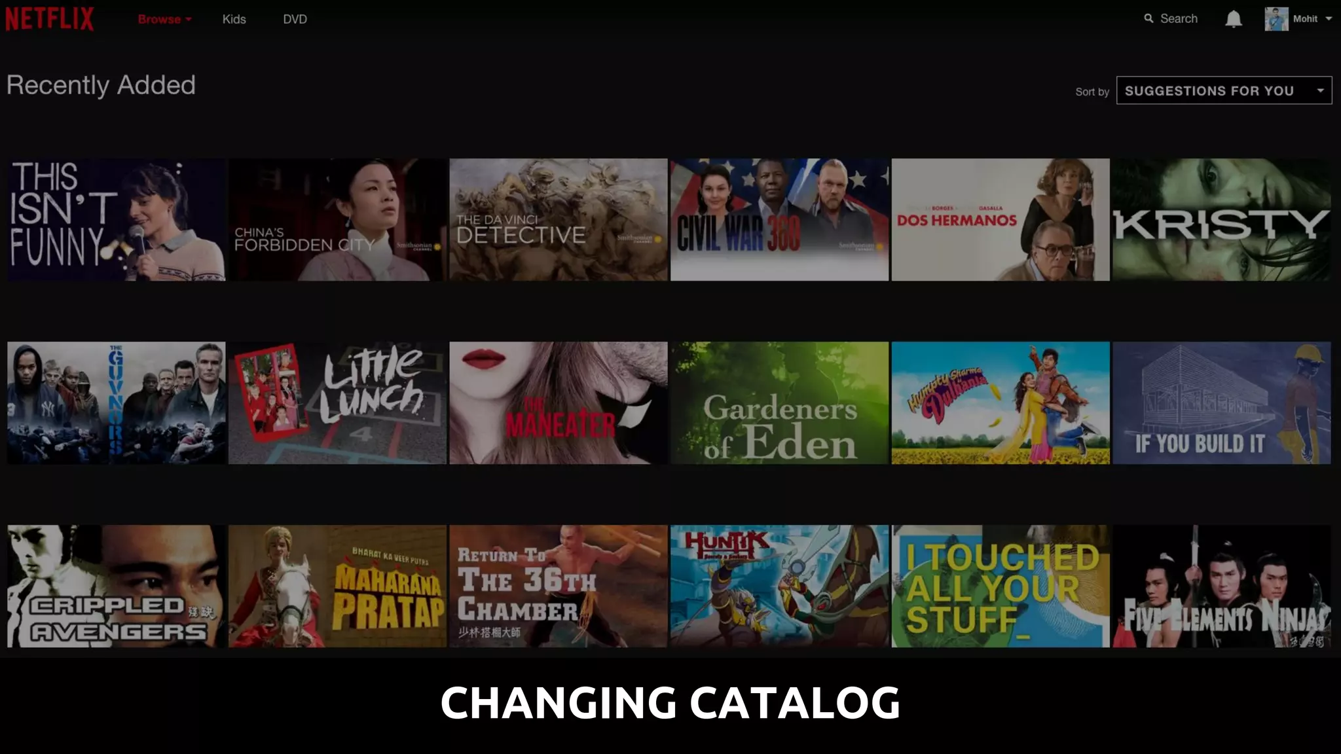Viewport: 1341px width, 754px height.
Task: Open notifications bell
Action: [x=1234, y=19]
